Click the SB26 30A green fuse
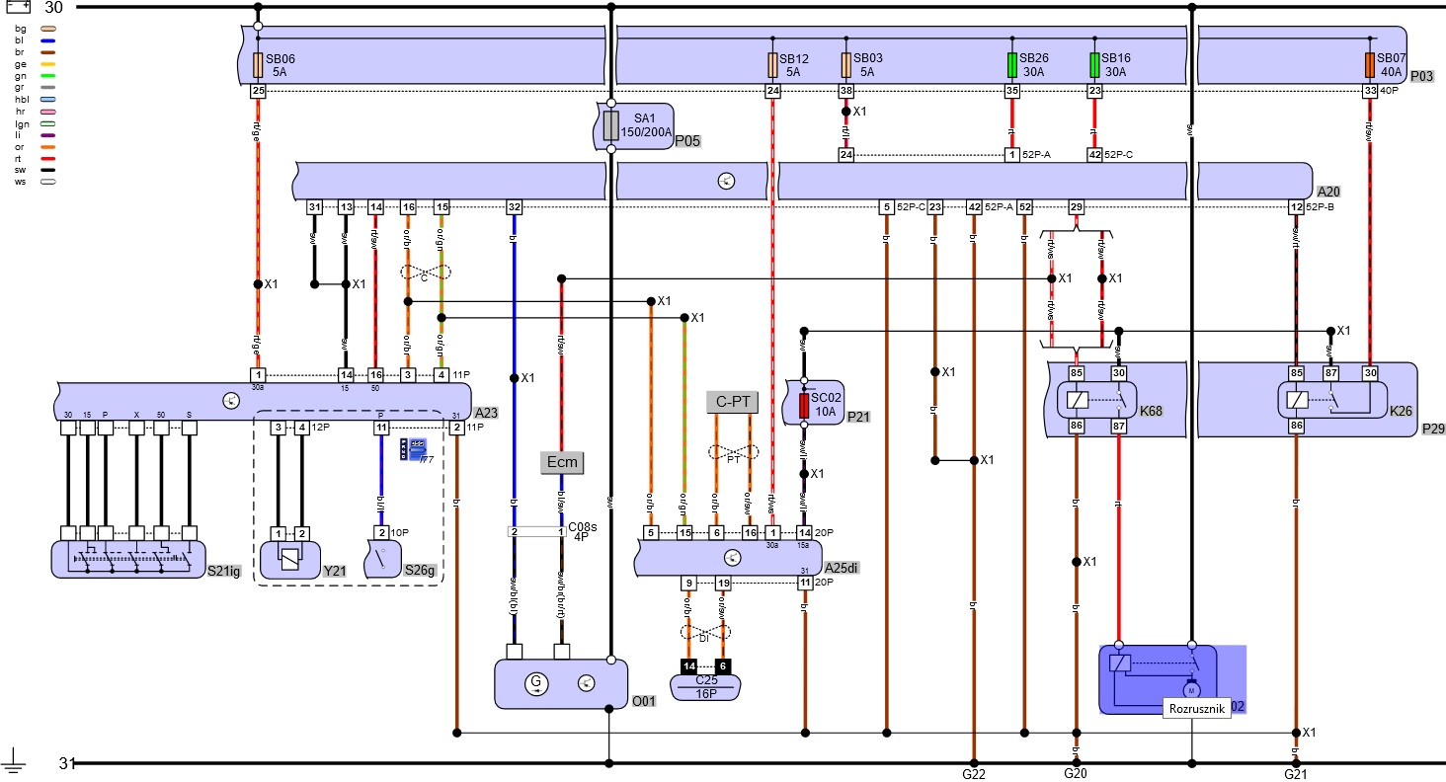The image size is (1446, 782). (1011, 65)
